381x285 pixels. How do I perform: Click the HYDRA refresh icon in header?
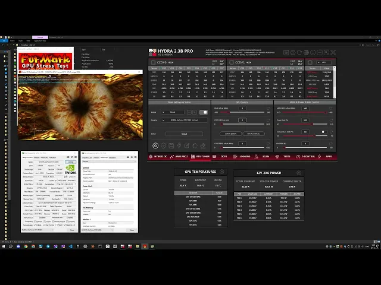click(x=299, y=52)
